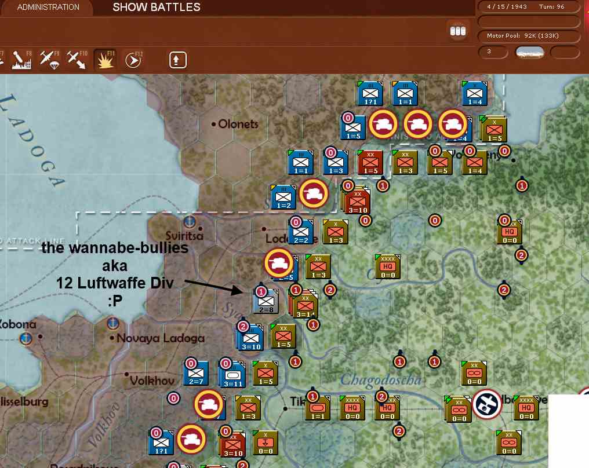Viewport: 589px width, 468px height.
Task: Select the blue 1=2 infantry unit
Action: point(283,198)
